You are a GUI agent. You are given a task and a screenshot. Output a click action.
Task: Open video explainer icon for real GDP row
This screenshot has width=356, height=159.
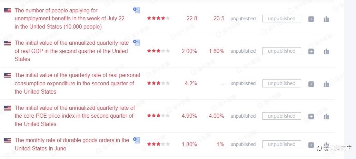click(x=137, y=43)
